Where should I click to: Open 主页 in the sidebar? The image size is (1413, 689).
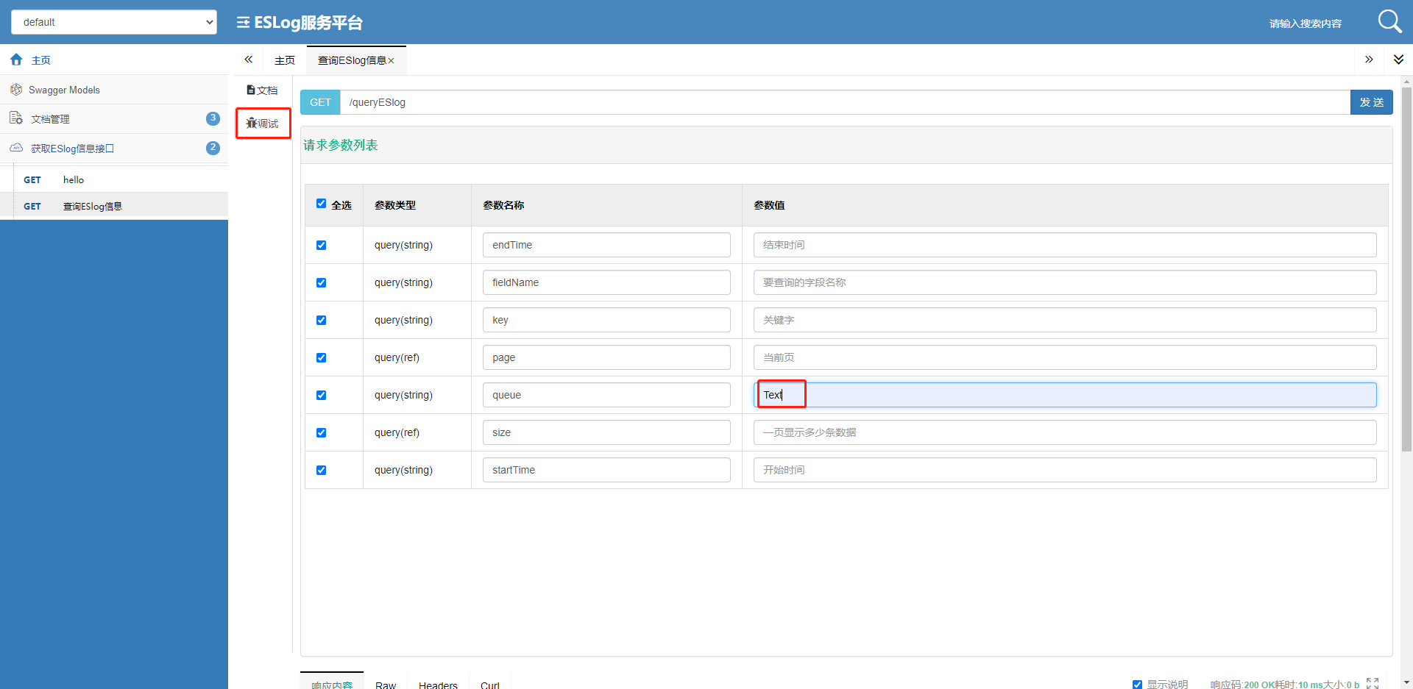pyautogui.click(x=114, y=60)
